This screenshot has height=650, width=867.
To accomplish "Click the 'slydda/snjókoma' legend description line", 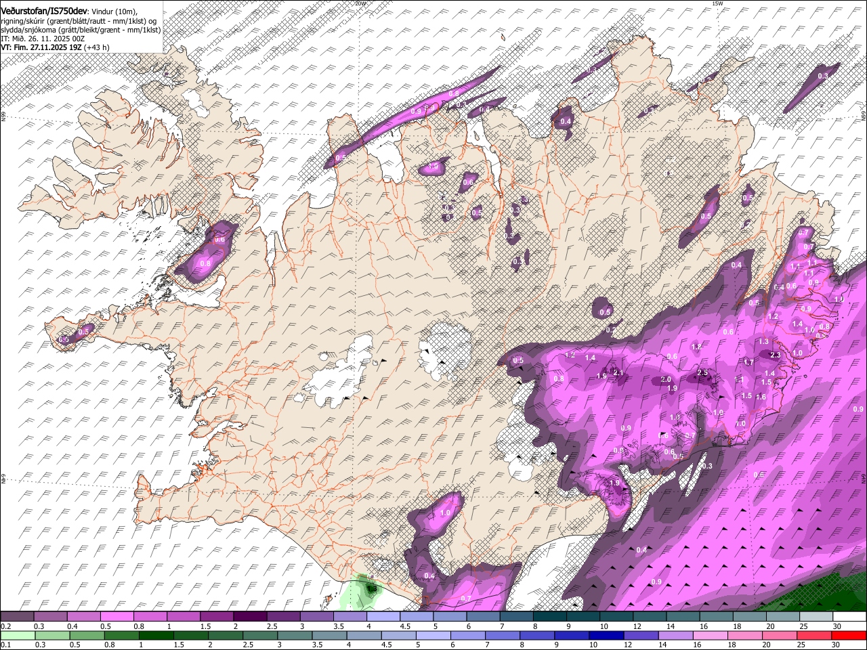I will pos(81,30).
